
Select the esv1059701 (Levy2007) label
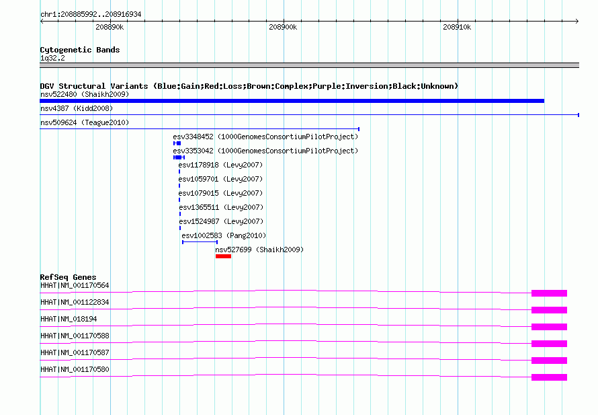(x=220, y=179)
